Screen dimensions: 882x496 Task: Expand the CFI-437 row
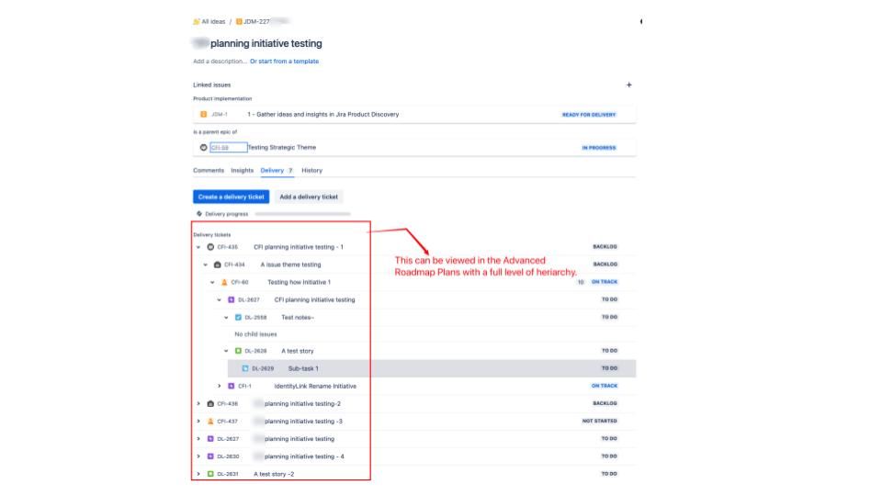point(198,422)
